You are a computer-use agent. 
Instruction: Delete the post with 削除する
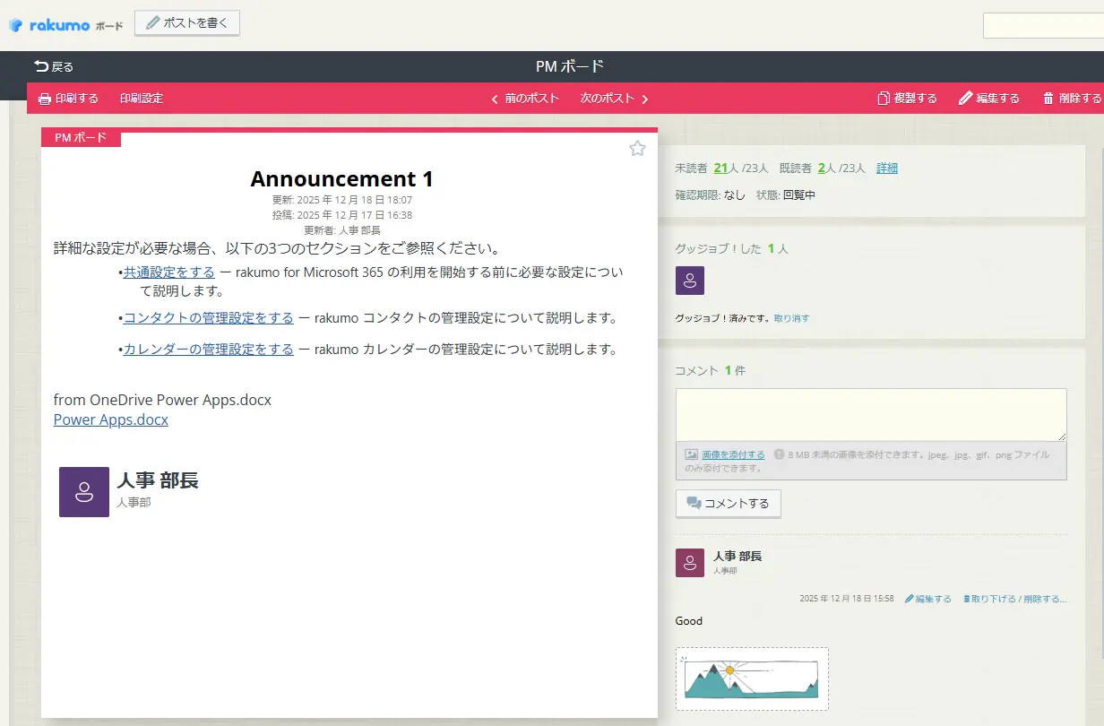(1072, 99)
